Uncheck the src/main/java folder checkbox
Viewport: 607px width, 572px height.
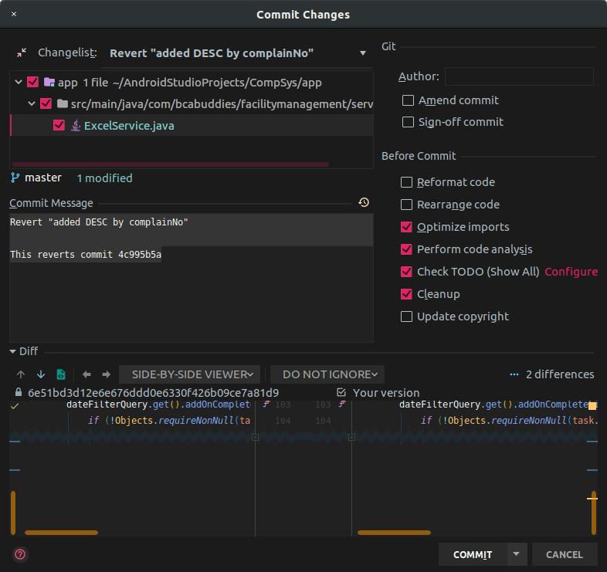pyautogui.click(x=46, y=103)
